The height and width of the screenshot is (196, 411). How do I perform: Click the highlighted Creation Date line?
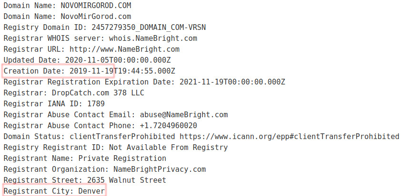click(58, 71)
